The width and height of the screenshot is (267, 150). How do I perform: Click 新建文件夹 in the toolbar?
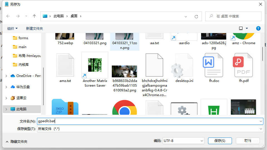pos(34,28)
